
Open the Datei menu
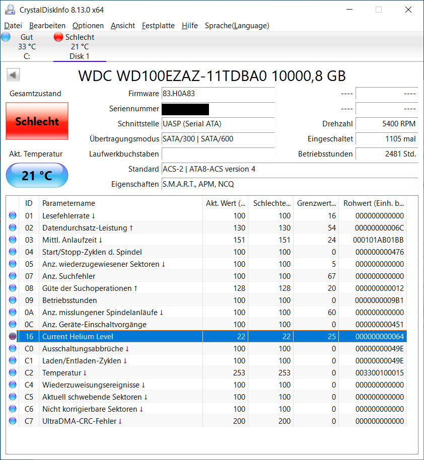pos(13,26)
